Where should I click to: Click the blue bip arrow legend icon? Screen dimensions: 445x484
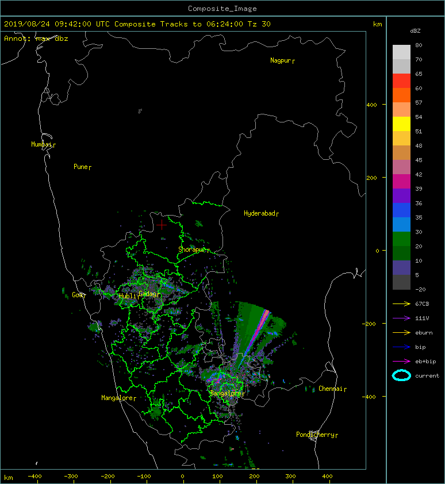401,347
